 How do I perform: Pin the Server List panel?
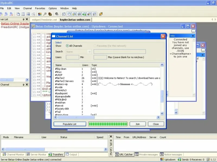pyautogui.click(x=23, y=19)
